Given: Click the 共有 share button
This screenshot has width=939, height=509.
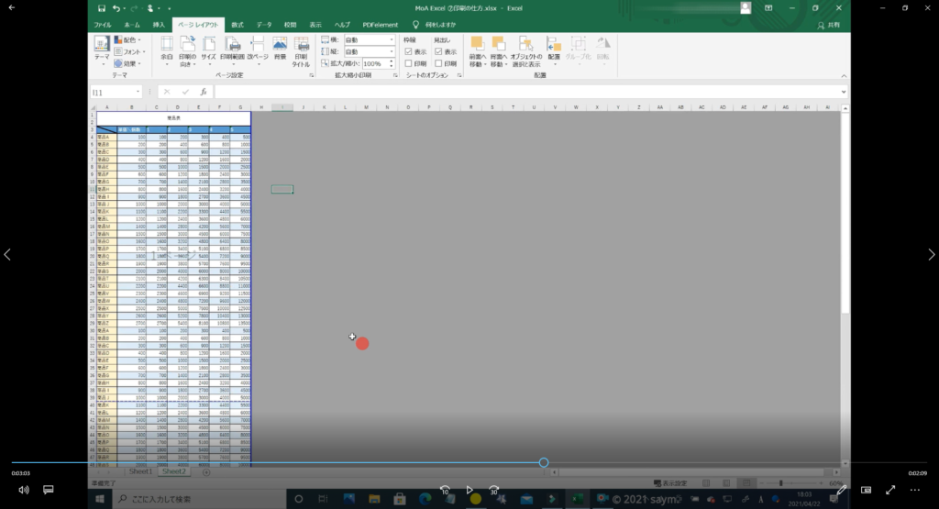Looking at the screenshot, I should 827,25.
